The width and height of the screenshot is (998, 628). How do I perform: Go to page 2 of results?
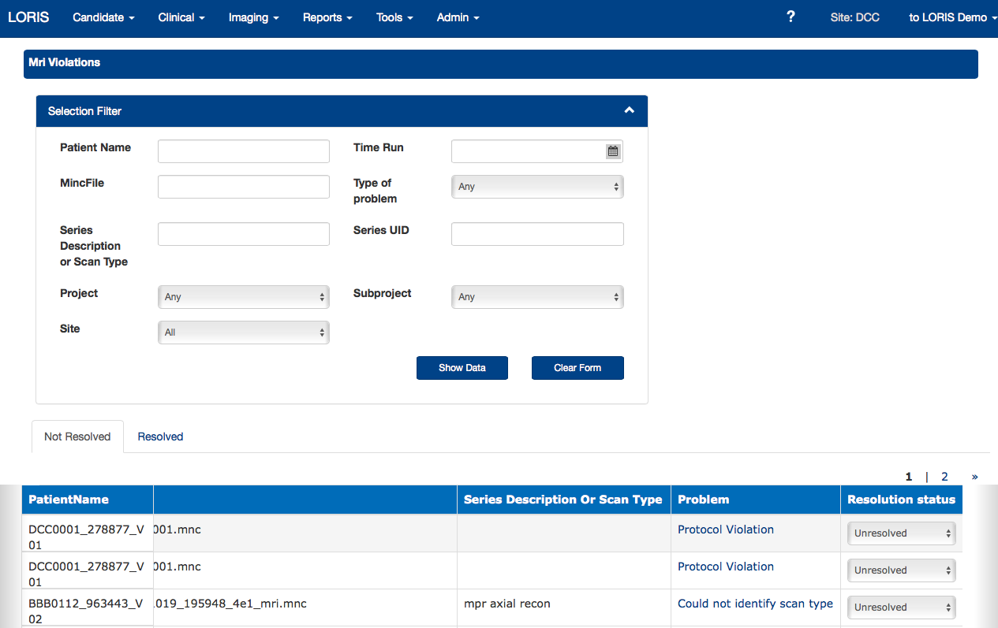944,477
